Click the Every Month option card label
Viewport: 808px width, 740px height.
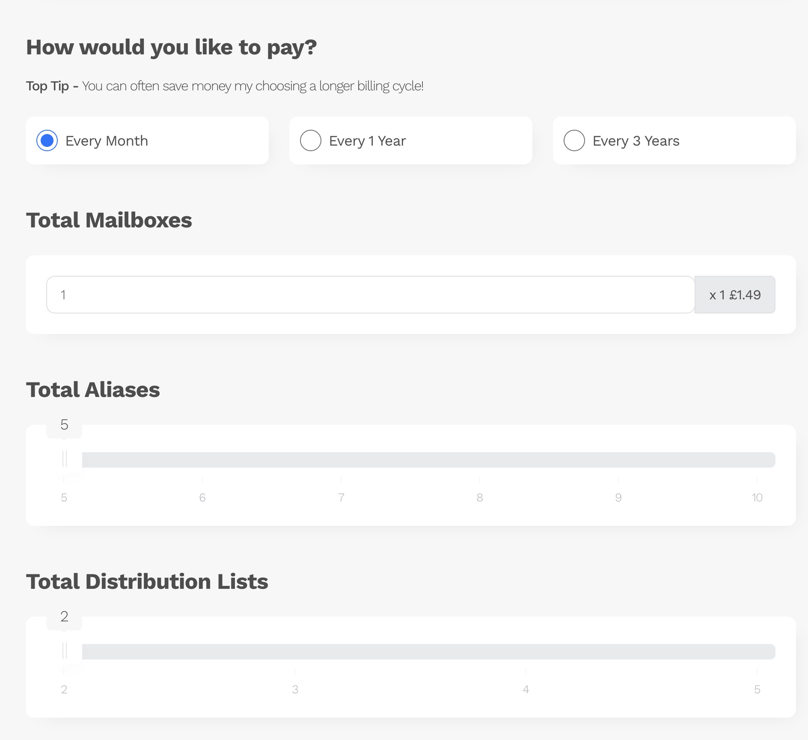(x=107, y=141)
